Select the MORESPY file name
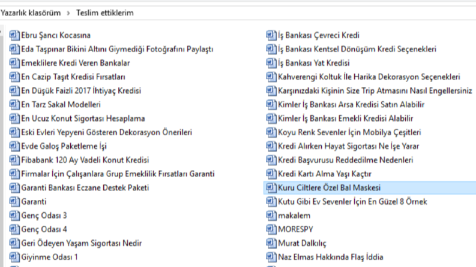This screenshot has width=476, height=267. click(x=296, y=229)
